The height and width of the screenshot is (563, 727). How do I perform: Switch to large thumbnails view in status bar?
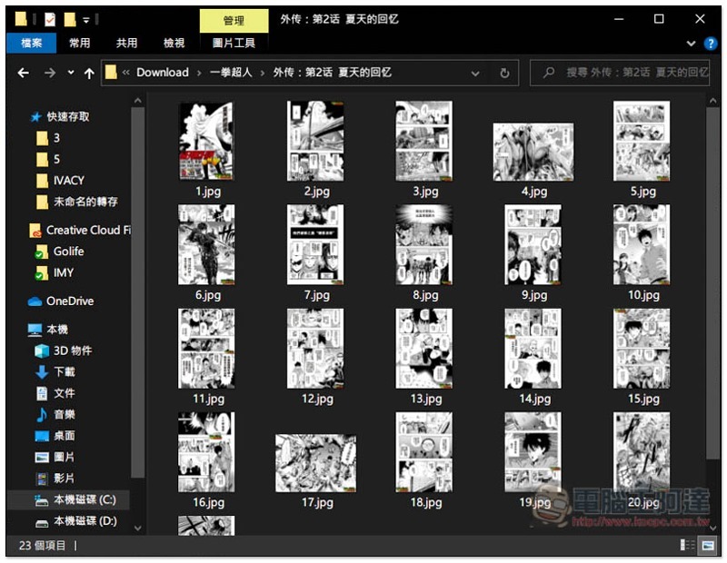point(708,546)
